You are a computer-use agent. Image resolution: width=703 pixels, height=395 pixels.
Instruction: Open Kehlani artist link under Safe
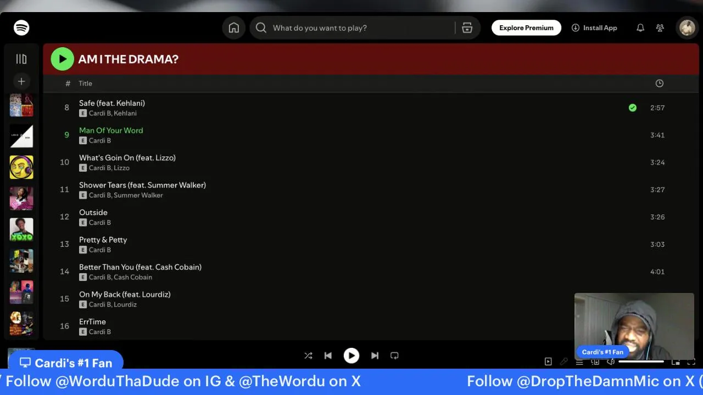125,113
